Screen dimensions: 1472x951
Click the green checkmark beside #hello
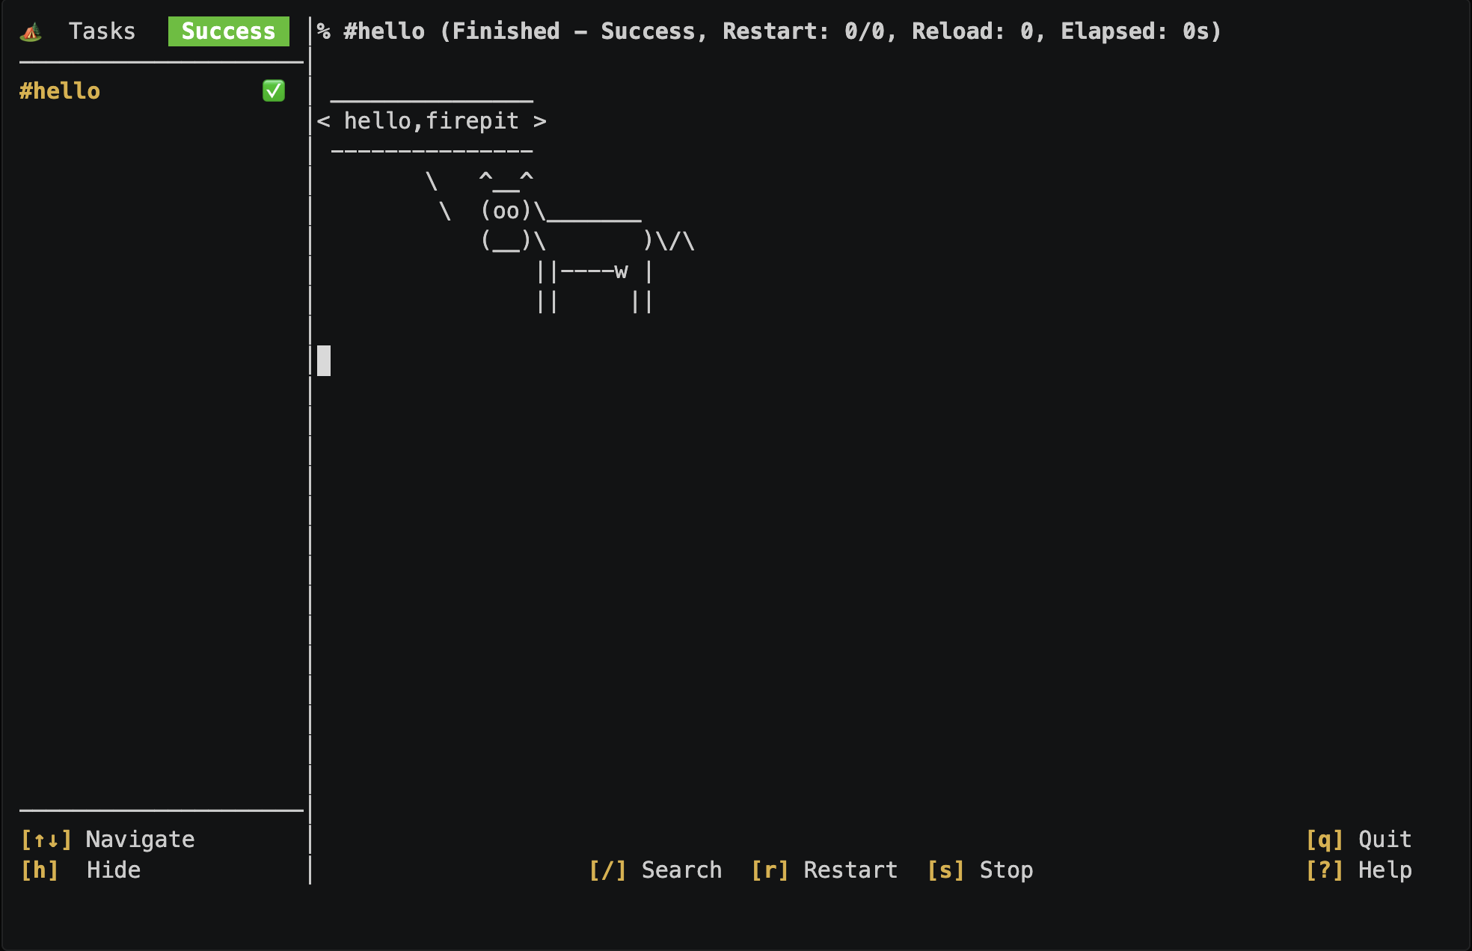coord(274,91)
